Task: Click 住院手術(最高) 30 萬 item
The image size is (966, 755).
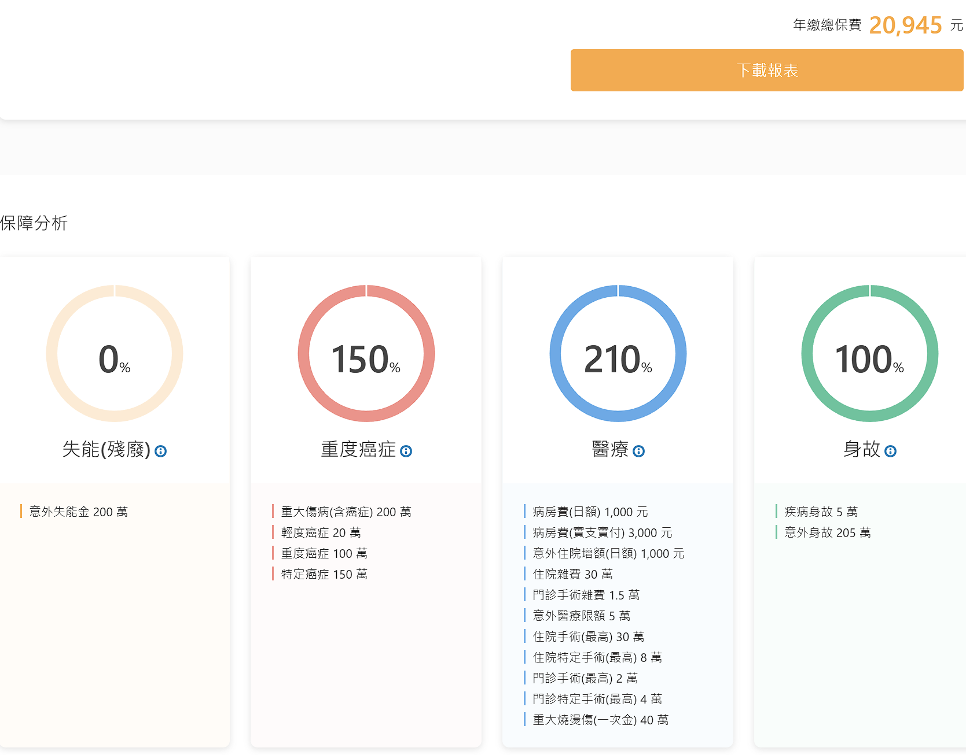Action: 589,636
